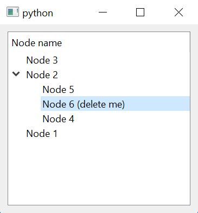This screenshot has width=198, height=213.
Task: Click the python window icon in title bar
Action: coord(12,12)
